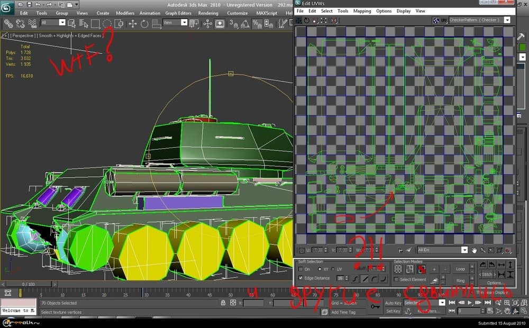
Task: Click the Select and Rotate tool
Action: pos(144,23)
